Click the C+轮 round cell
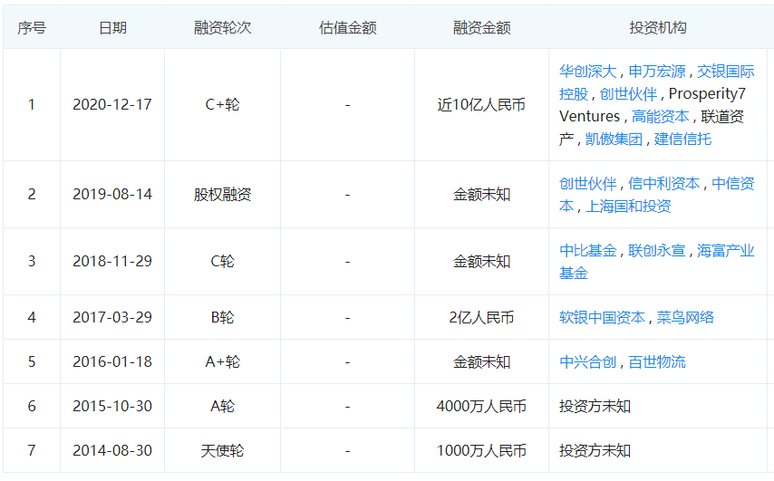Screen dimensions: 774x481 [223, 104]
